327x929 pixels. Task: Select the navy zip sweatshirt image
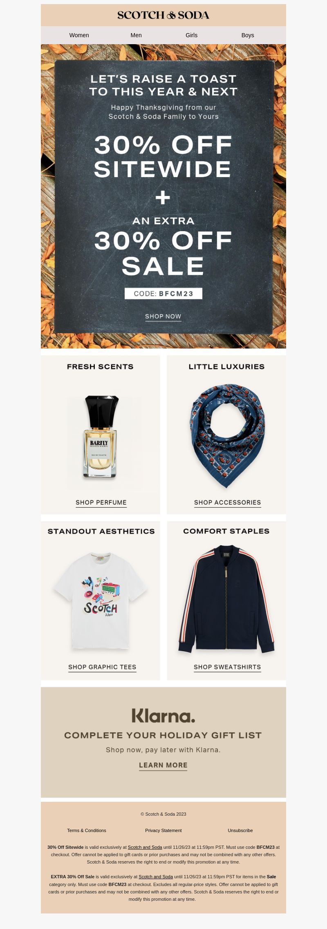coord(226,599)
